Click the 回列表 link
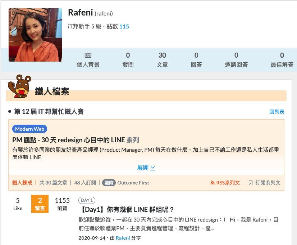This screenshot has width=297, height=245. pos(277,112)
